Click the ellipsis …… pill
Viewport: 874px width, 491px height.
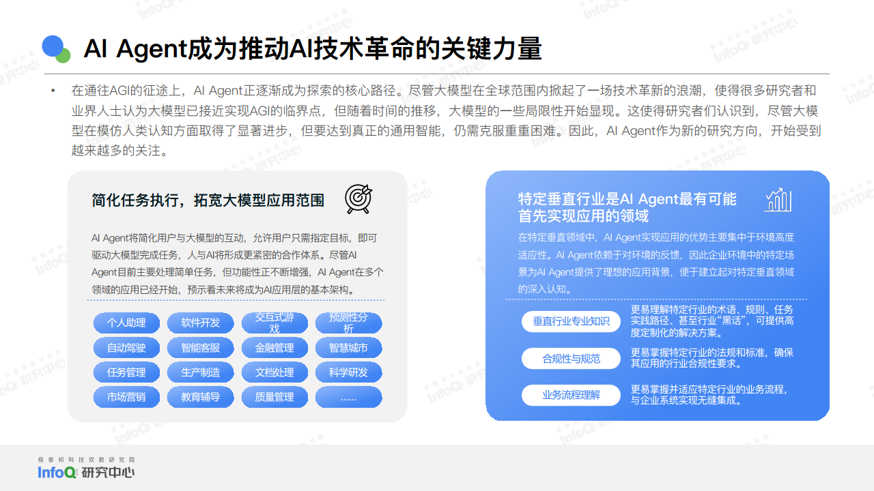(348, 397)
